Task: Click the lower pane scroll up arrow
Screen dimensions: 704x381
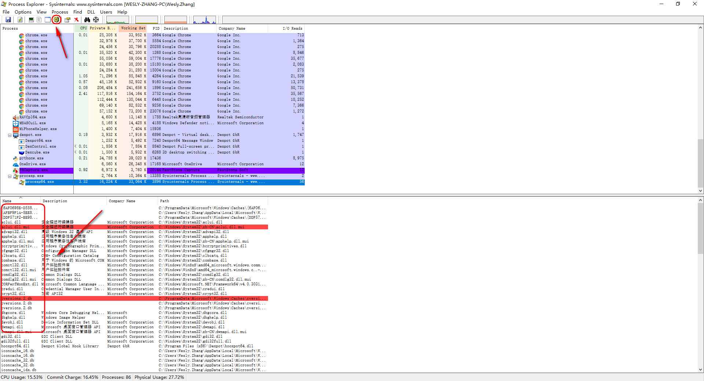Action: (x=701, y=200)
